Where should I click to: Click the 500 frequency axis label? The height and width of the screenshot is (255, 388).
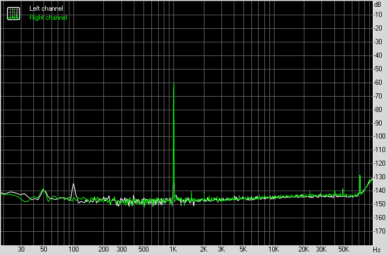coord(143,249)
